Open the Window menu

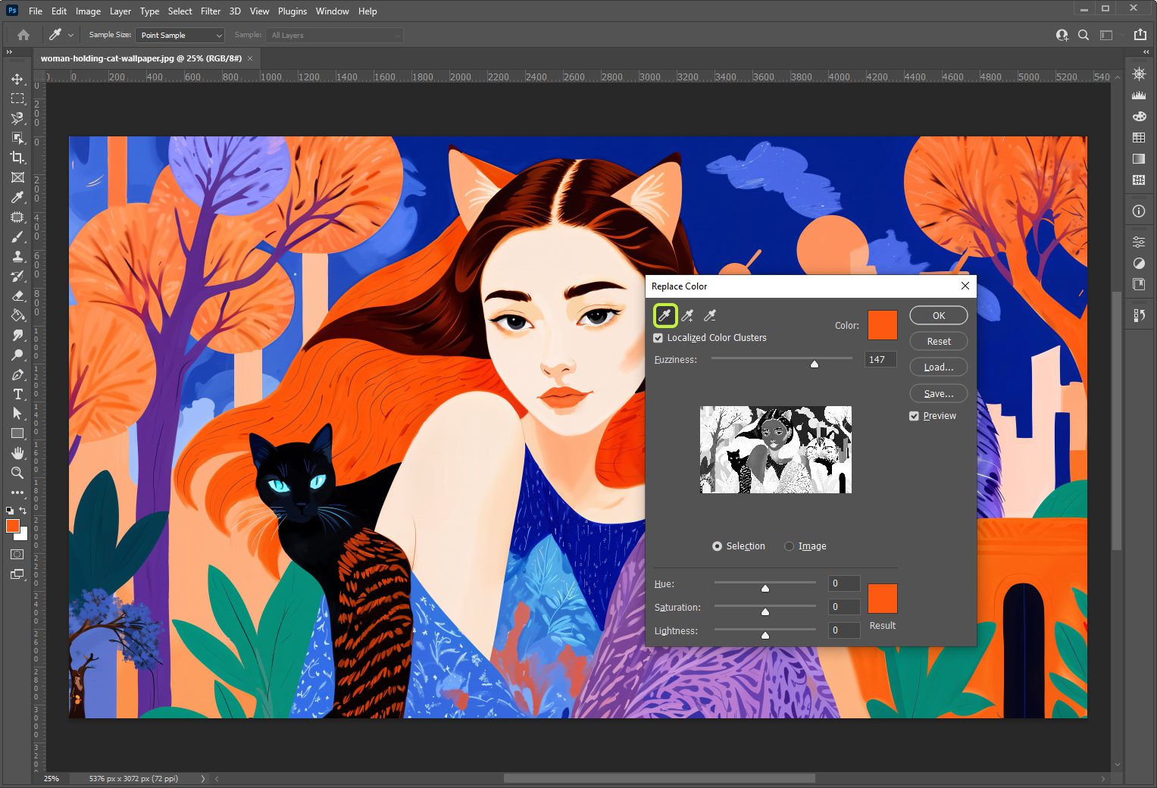coord(332,11)
